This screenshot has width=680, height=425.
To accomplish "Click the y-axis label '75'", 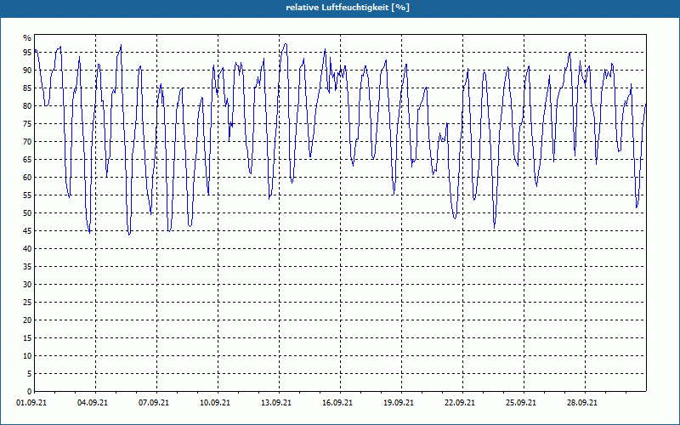I will (x=27, y=123).
